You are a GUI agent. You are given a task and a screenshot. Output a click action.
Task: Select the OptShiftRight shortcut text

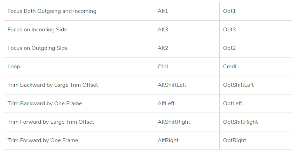click(241, 122)
